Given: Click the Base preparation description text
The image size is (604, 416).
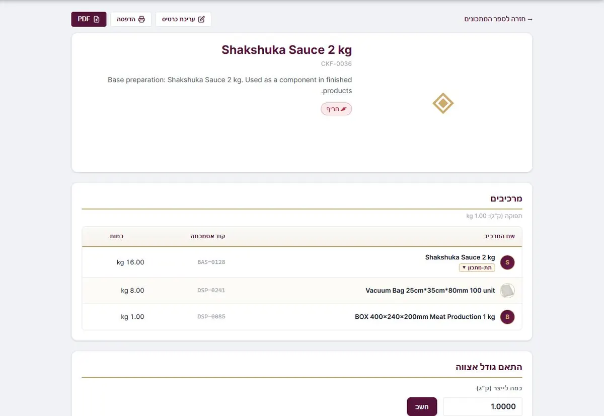Looking at the screenshot, I should point(230,85).
